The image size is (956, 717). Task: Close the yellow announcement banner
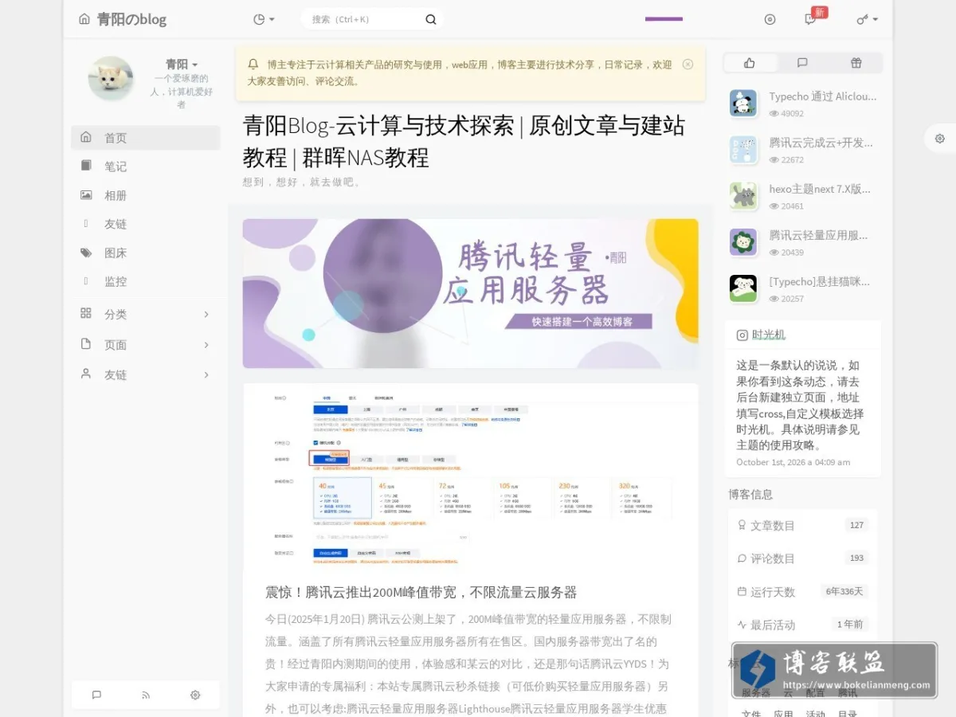click(x=688, y=65)
